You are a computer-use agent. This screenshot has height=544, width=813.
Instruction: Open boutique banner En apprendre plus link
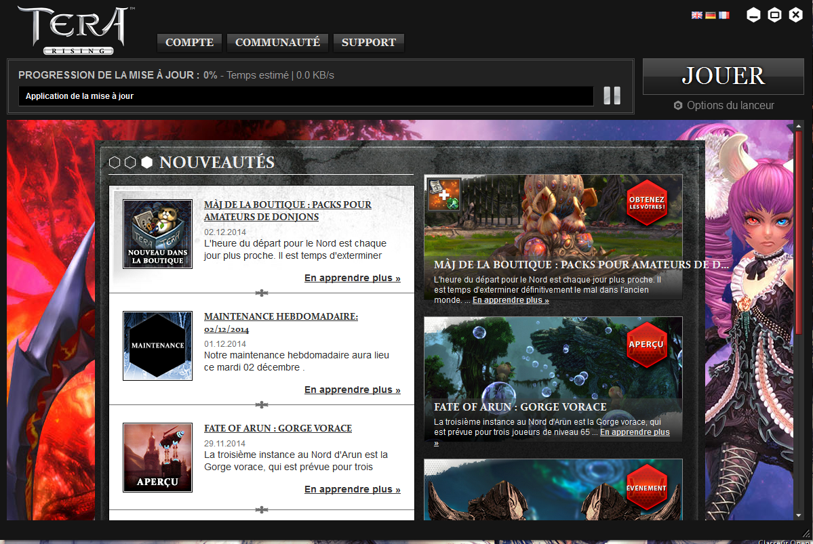point(511,300)
